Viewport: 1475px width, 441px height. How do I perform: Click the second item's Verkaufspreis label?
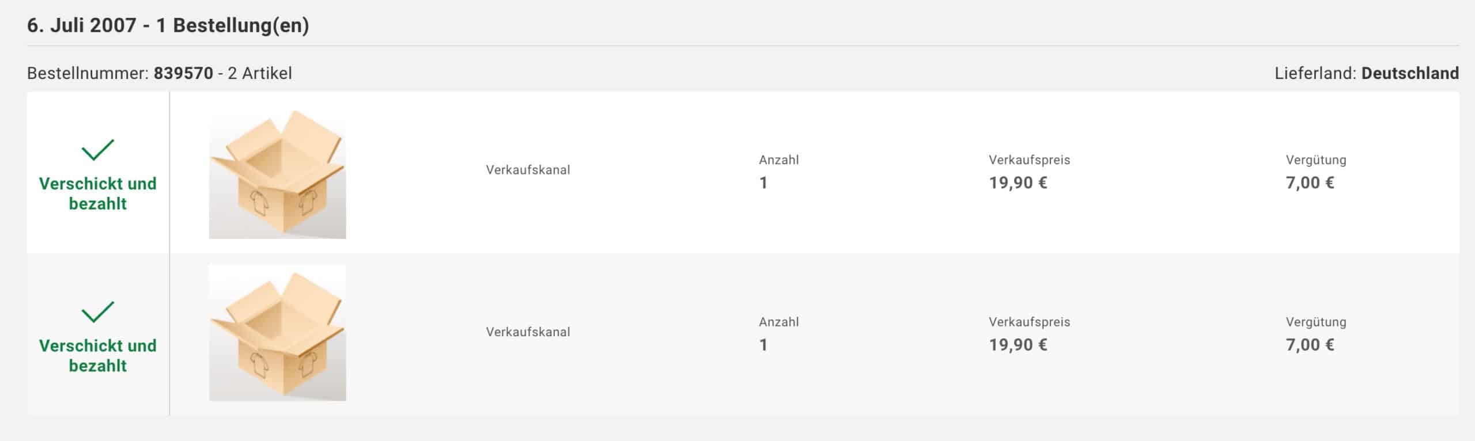click(1030, 322)
